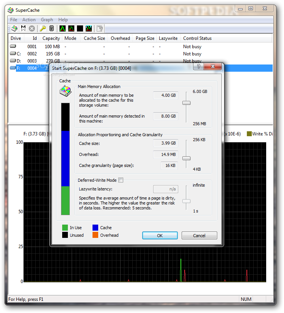Image resolution: width=284 pixels, height=313 pixels.
Task: Click the 3.99 GB cache size field
Action: point(166,143)
